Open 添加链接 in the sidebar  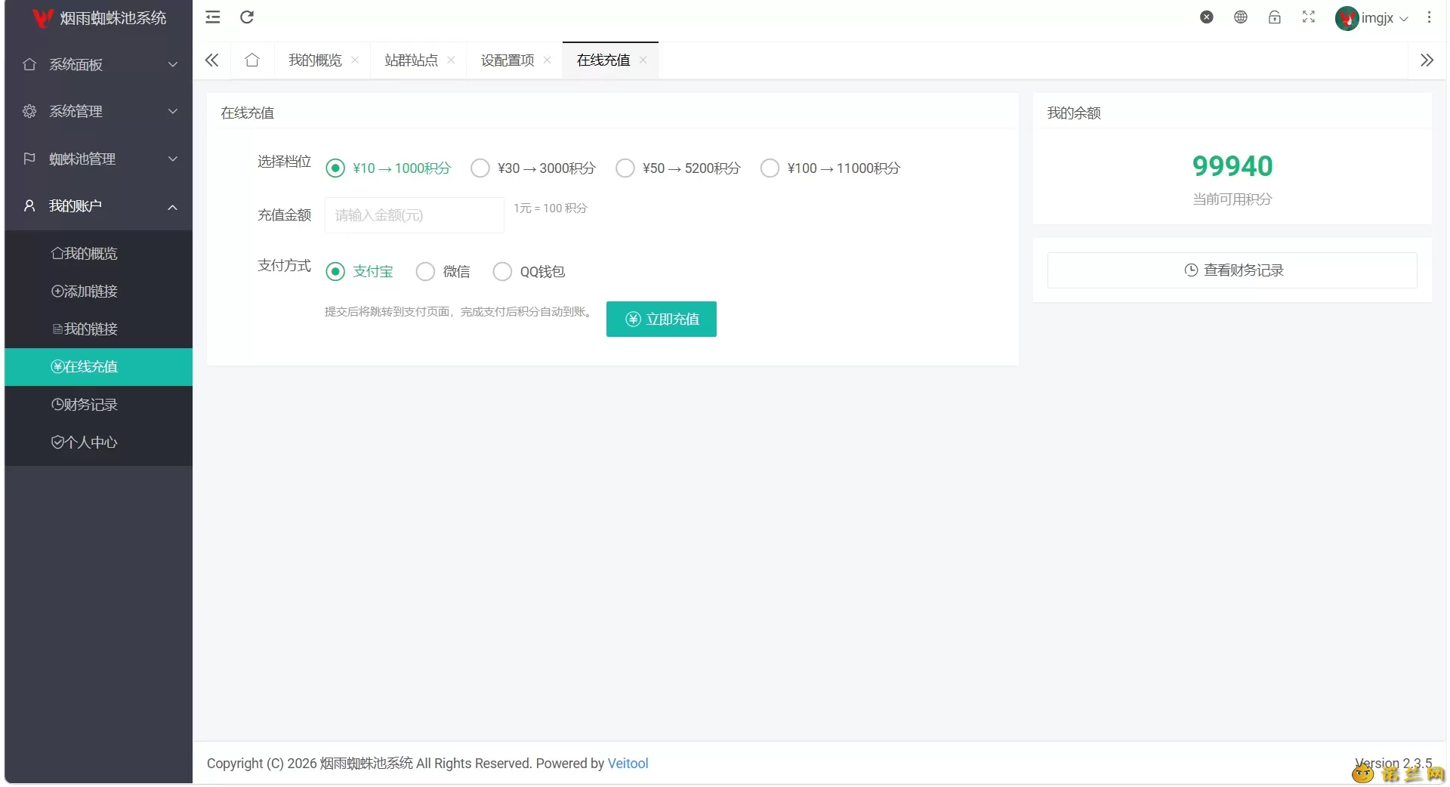coord(99,292)
